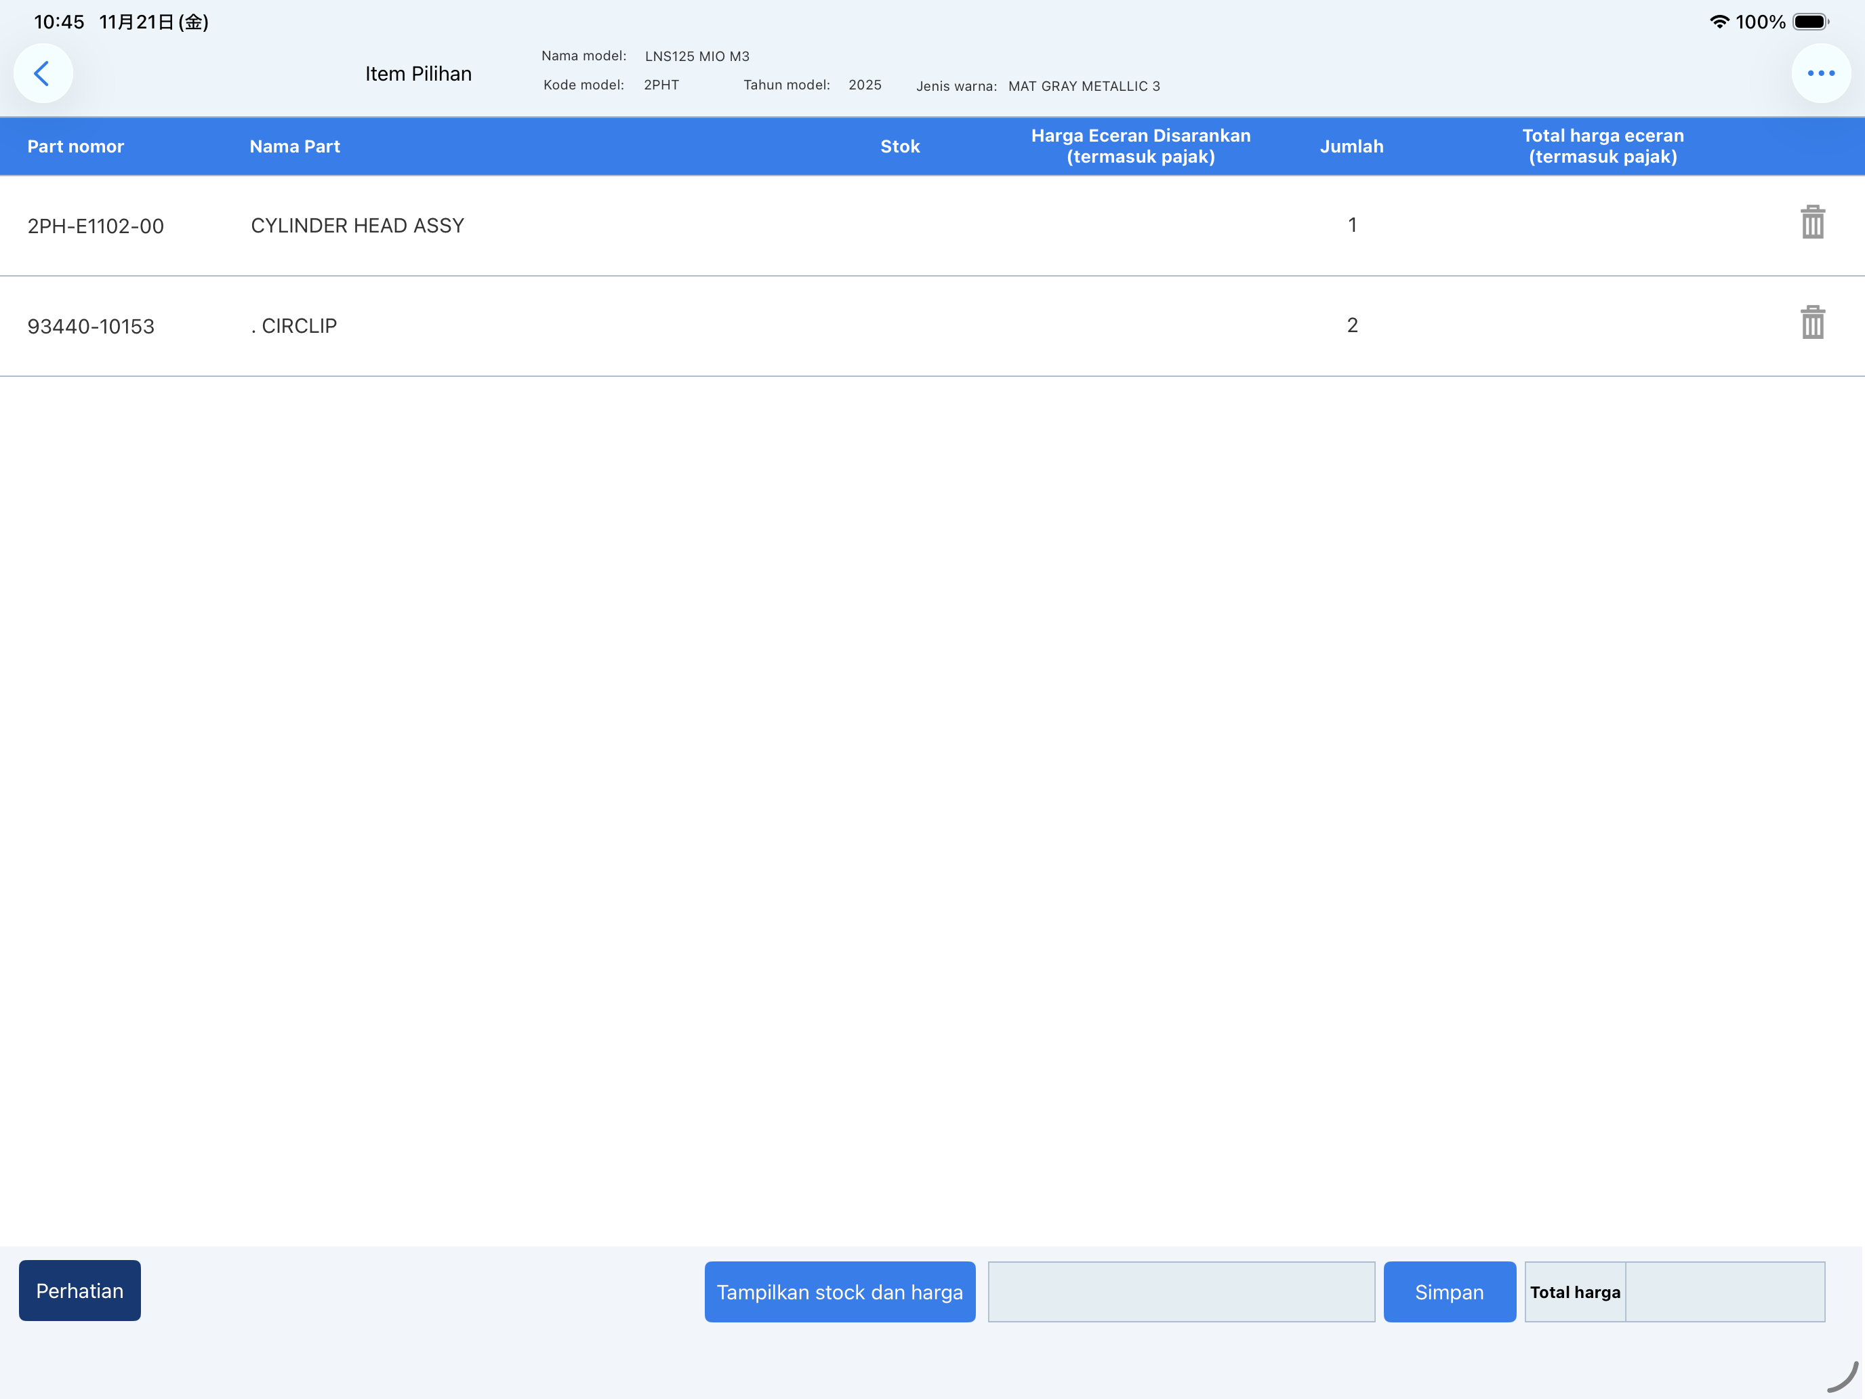This screenshot has height=1399, width=1865.
Task: Delete the CYLINDER HEAD ASSY row
Action: tap(1812, 222)
